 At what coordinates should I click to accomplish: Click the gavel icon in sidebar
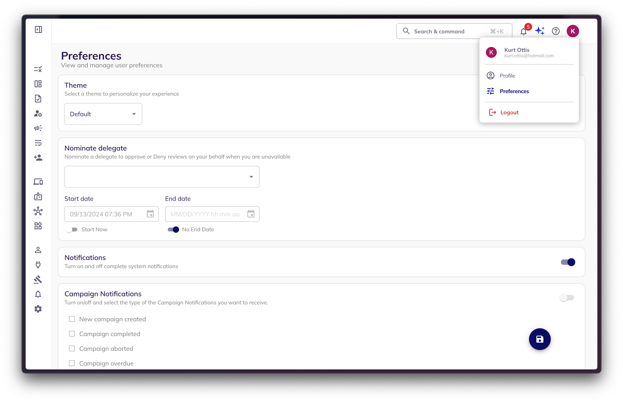38,279
